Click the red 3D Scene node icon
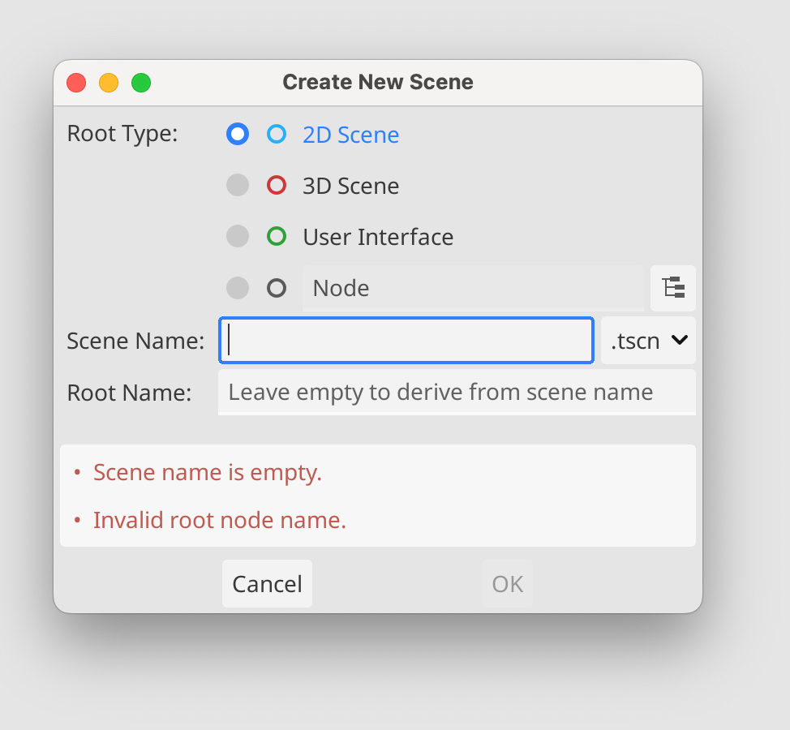The image size is (790, 730). coord(277,185)
